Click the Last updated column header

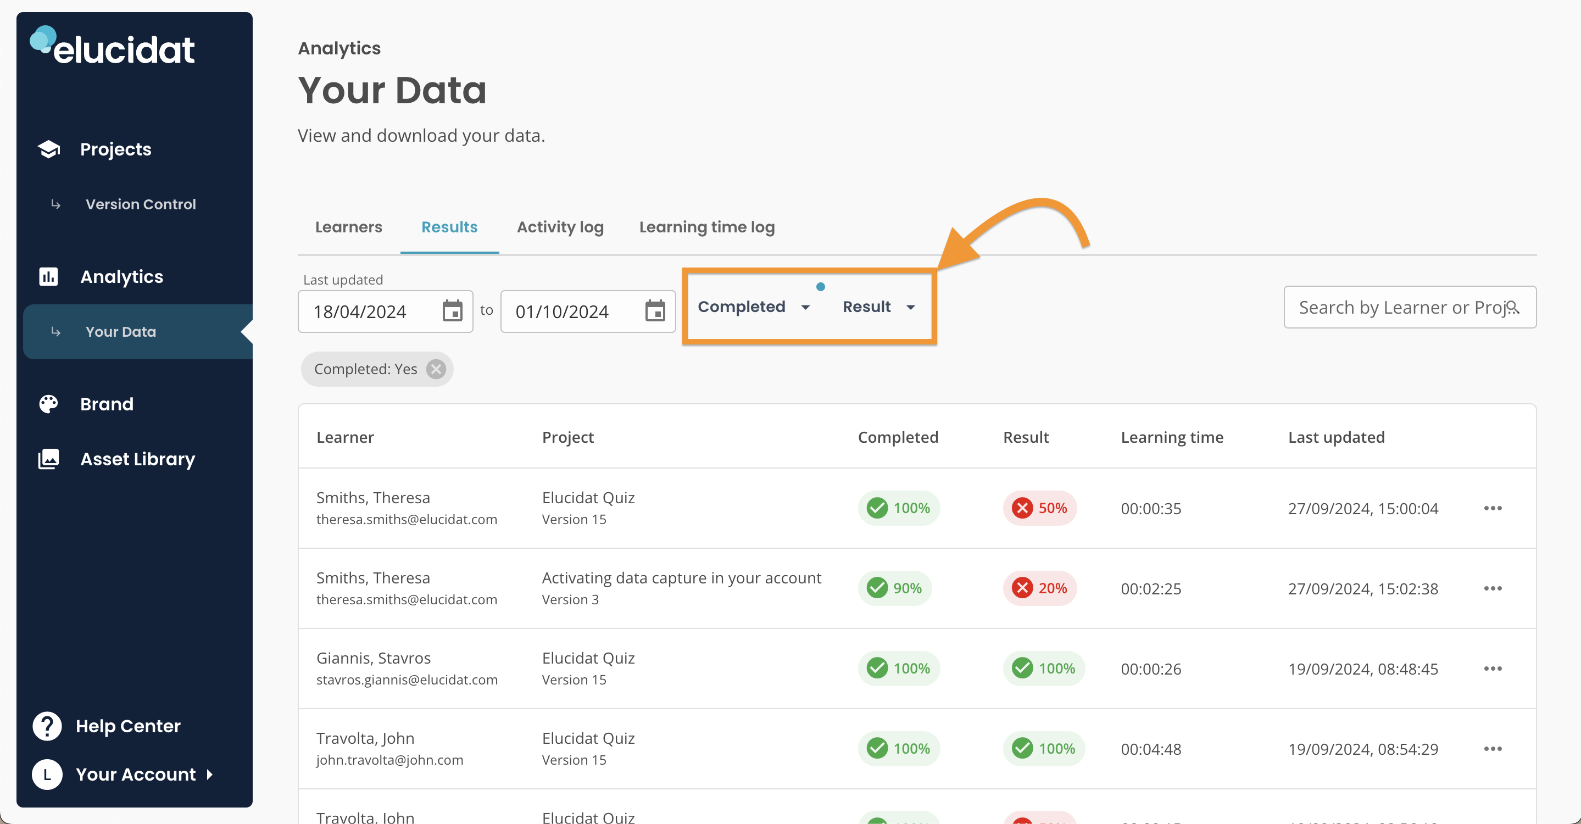(x=1336, y=437)
